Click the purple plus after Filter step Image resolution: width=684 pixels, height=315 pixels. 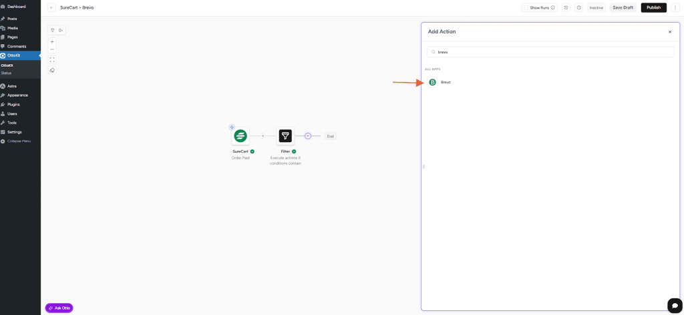[308, 136]
